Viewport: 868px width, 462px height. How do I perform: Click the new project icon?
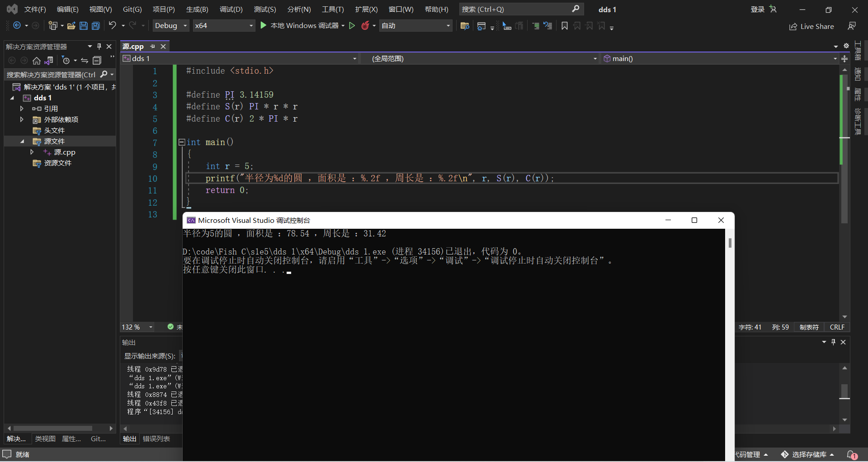coord(53,26)
